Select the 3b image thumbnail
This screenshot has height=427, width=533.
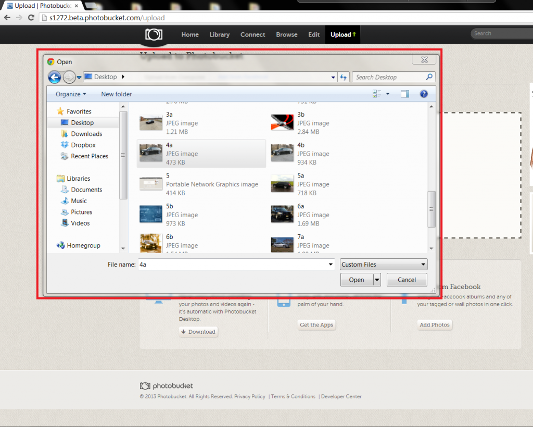pyautogui.click(x=282, y=122)
